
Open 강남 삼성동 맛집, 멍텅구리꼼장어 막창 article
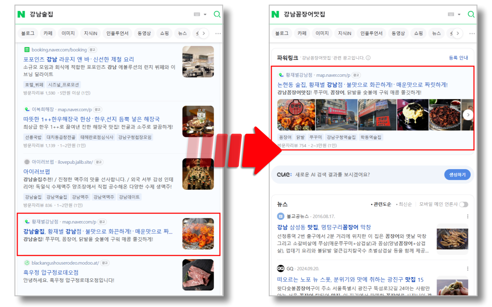coord(324,227)
